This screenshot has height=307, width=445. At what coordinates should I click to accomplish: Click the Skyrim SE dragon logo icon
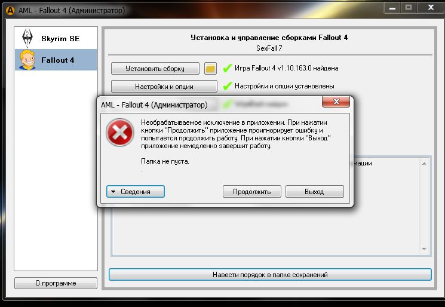[27, 38]
